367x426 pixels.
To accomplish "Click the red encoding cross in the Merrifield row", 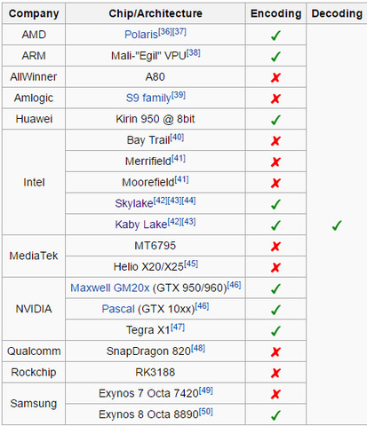I will 275,162.
